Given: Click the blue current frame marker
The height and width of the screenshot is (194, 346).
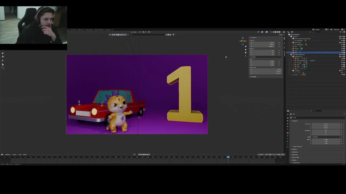Looking at the screenshot, I should click(x=228, y=157).
